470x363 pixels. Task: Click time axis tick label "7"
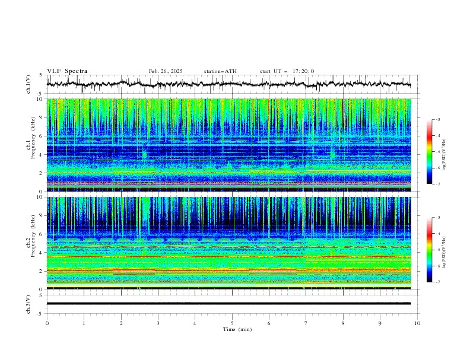tap(306, 323)
